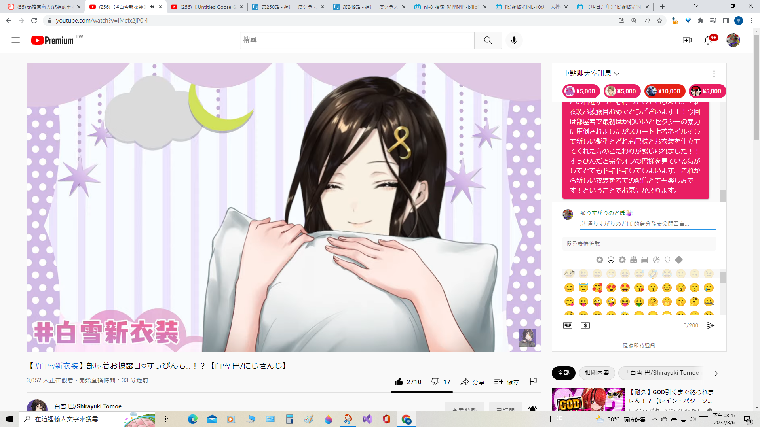Switch to the nl-8 bilibili search tab
760x427 pixels.
tap(450, 7)
